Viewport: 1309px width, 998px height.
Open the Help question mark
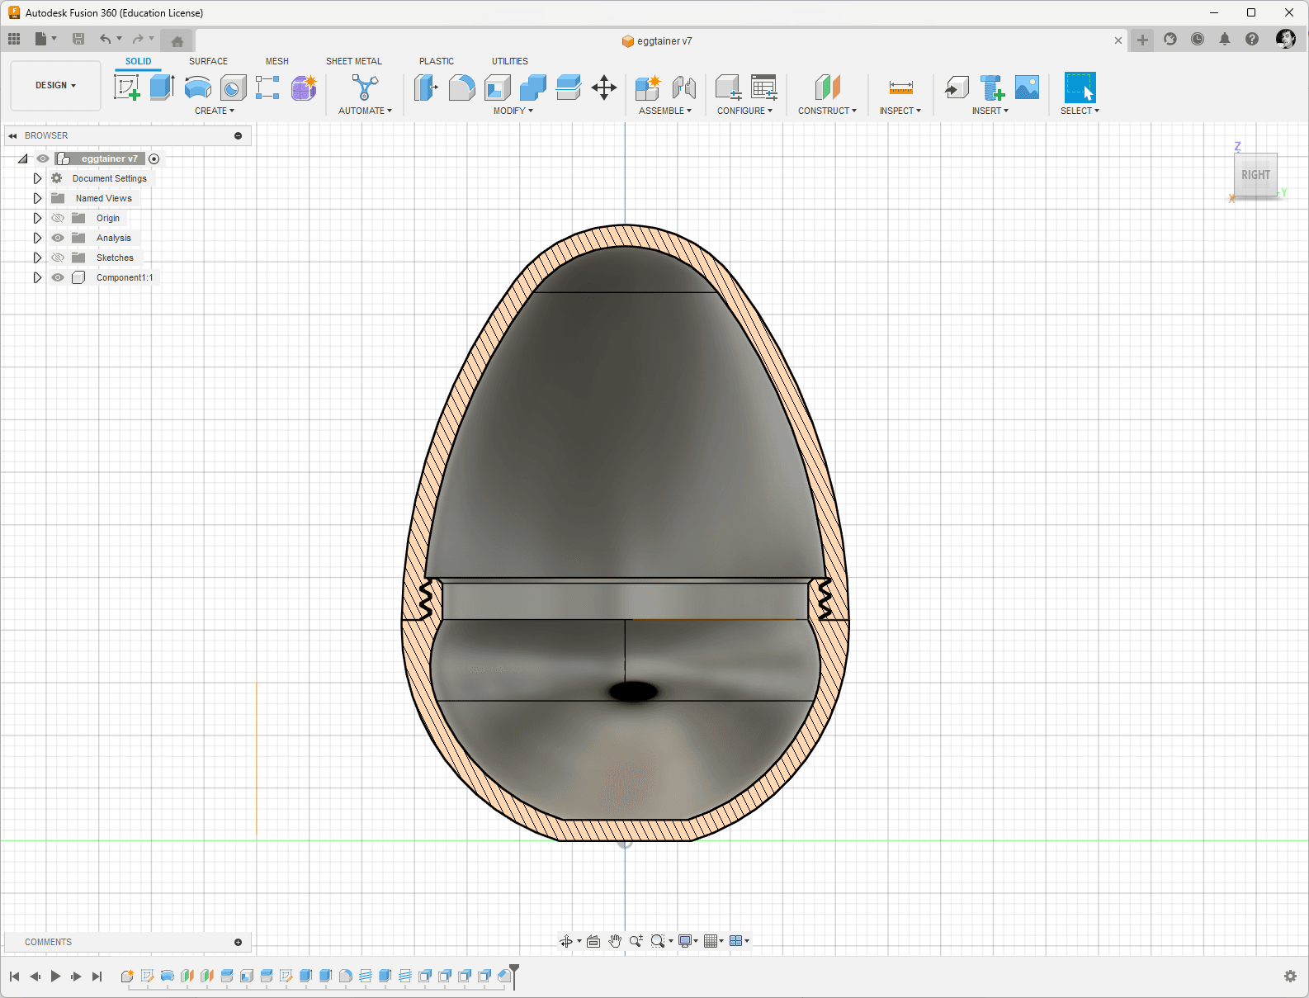1252,39
